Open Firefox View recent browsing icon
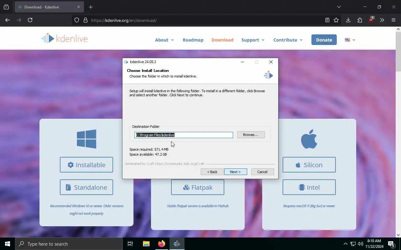The image size is (401, 250). point(6,7)
